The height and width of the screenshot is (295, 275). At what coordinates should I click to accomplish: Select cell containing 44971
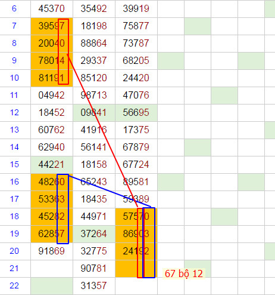[x=94, y=217]
